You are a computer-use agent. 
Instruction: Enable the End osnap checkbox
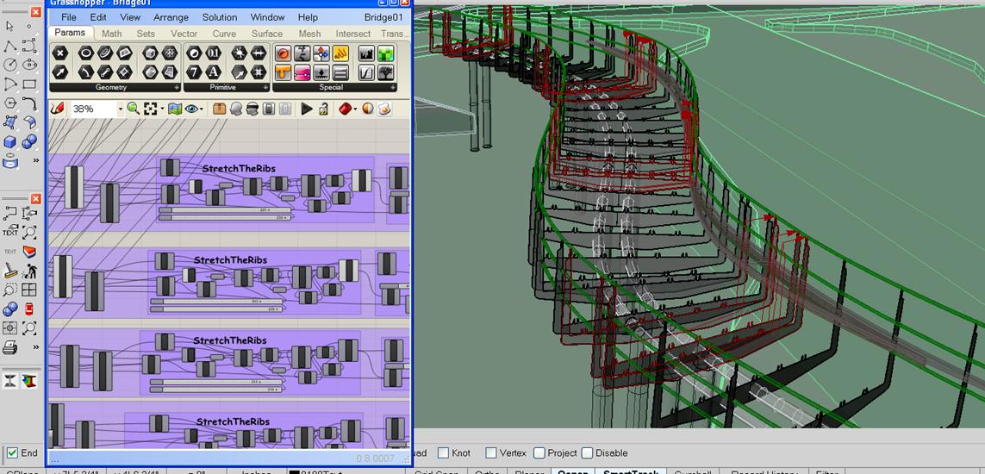(x=12, y=453)
